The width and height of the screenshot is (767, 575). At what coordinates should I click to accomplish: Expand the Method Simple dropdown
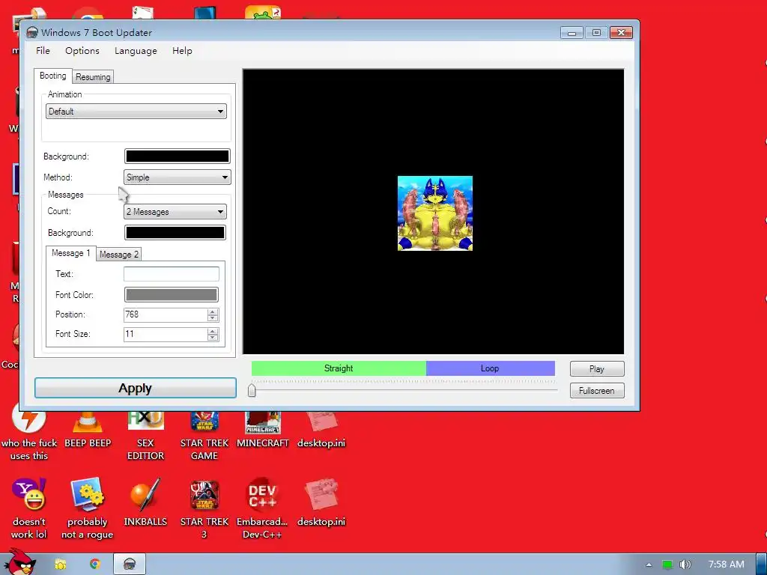pos(177,177)
